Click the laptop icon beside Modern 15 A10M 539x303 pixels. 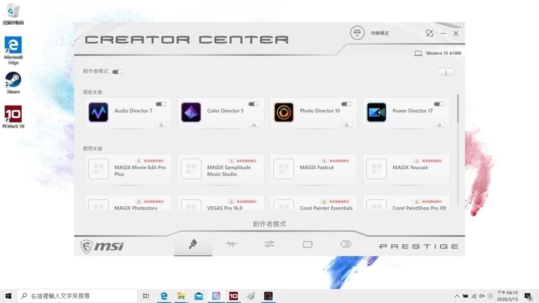coord(418,54)
